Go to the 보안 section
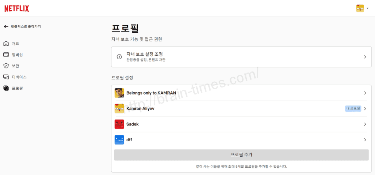The image size is (375, 175). [x=15, y=66]
